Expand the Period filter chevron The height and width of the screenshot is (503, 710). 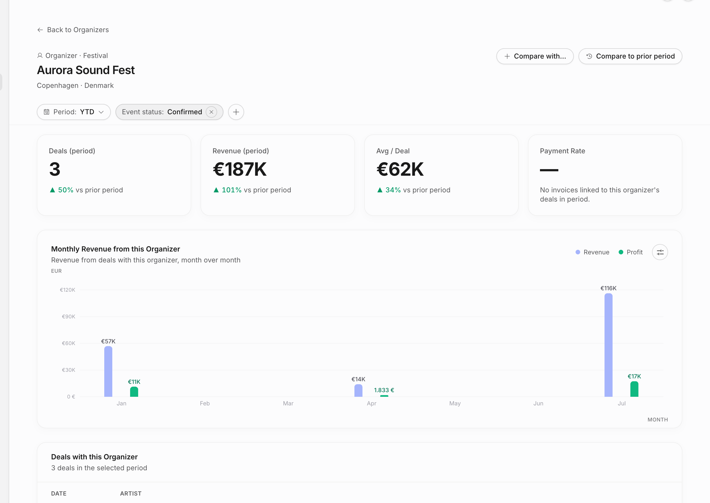click(101, 112)
